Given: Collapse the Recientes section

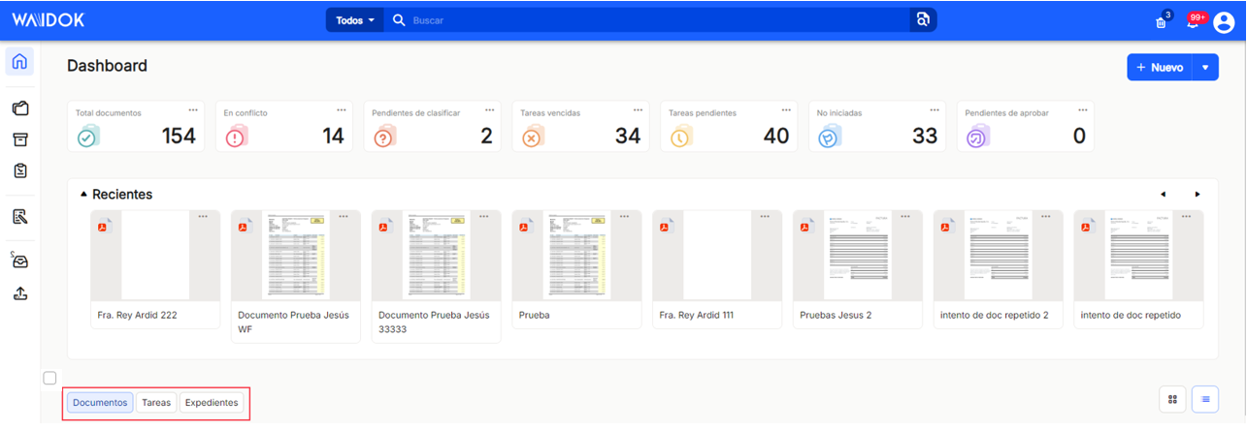Looking at the screenshot, I should (x=83, y=195).
